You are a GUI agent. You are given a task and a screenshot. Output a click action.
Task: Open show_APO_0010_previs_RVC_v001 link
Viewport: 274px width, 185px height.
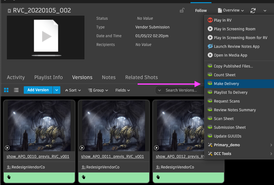pos(38,156)
